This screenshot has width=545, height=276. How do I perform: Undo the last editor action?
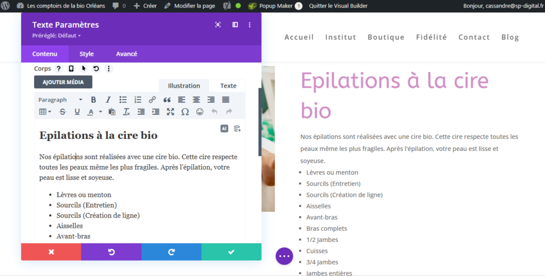(214, 112)
